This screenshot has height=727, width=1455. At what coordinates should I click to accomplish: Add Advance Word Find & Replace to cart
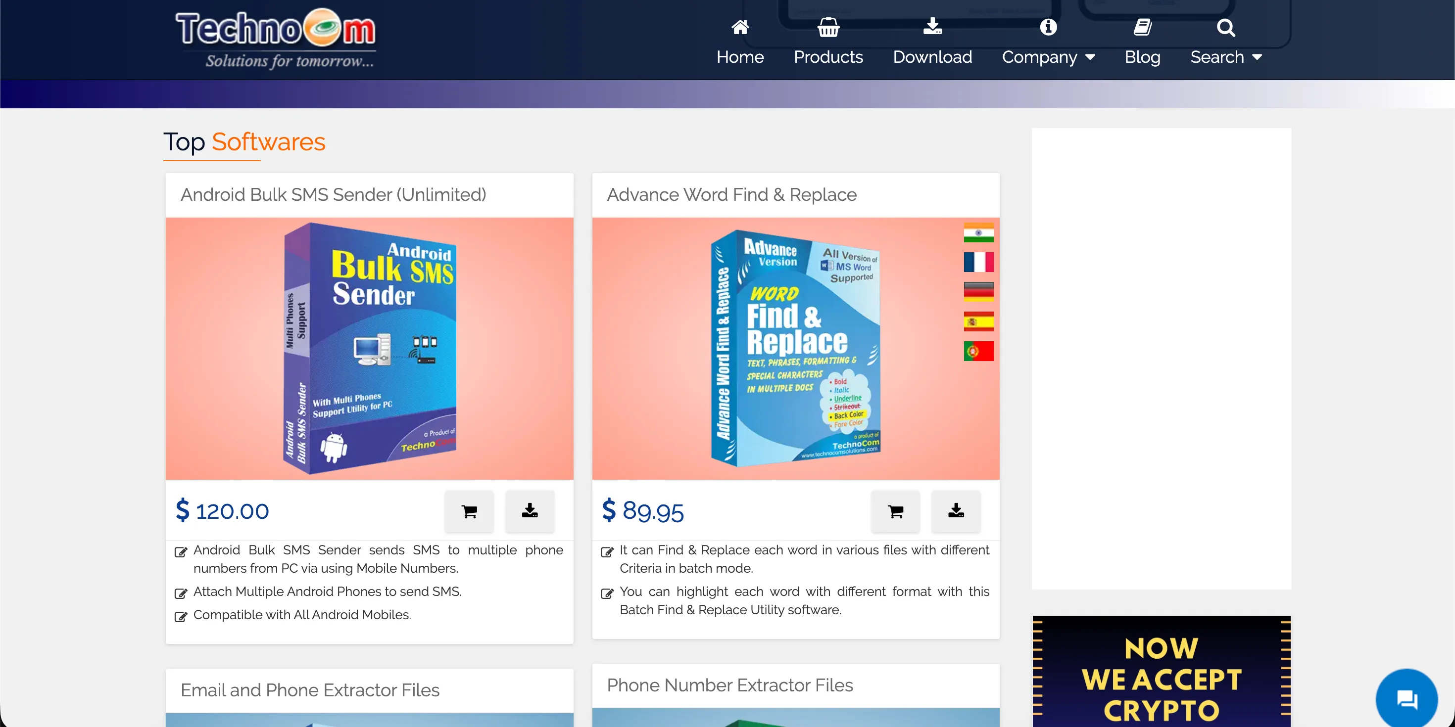(895, 511)
